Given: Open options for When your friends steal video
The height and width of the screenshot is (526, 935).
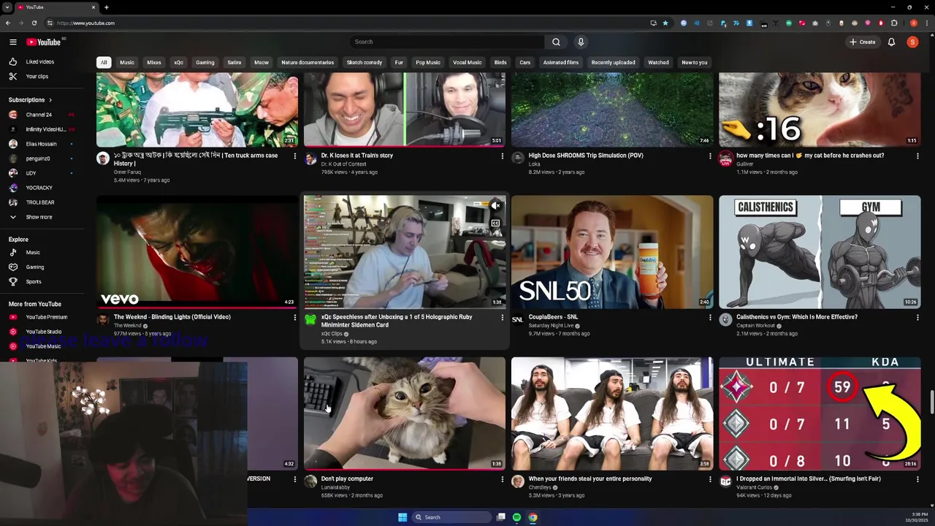Looking at the screenshot, I should pyautogui.click(x=709, y=479).
